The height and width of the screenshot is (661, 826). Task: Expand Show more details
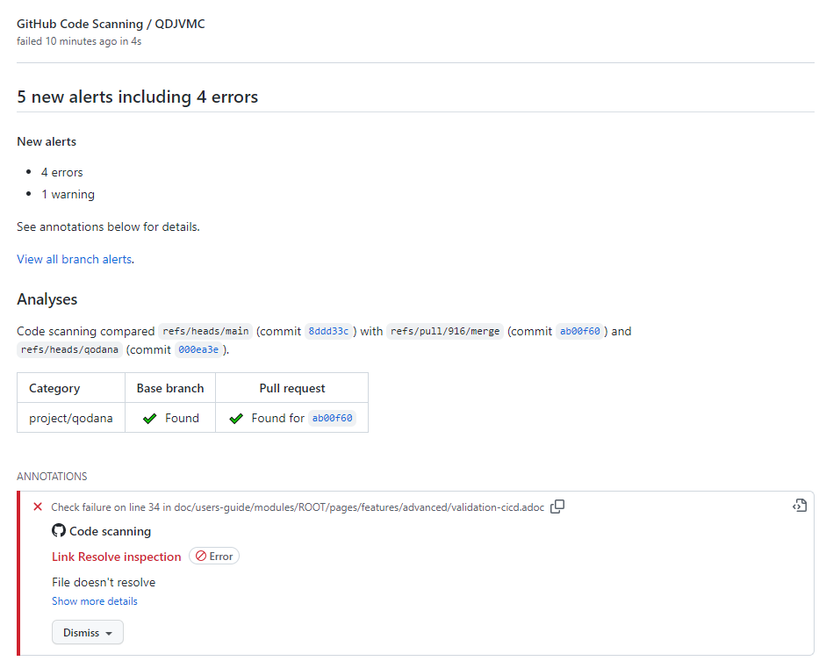point(94,601)
